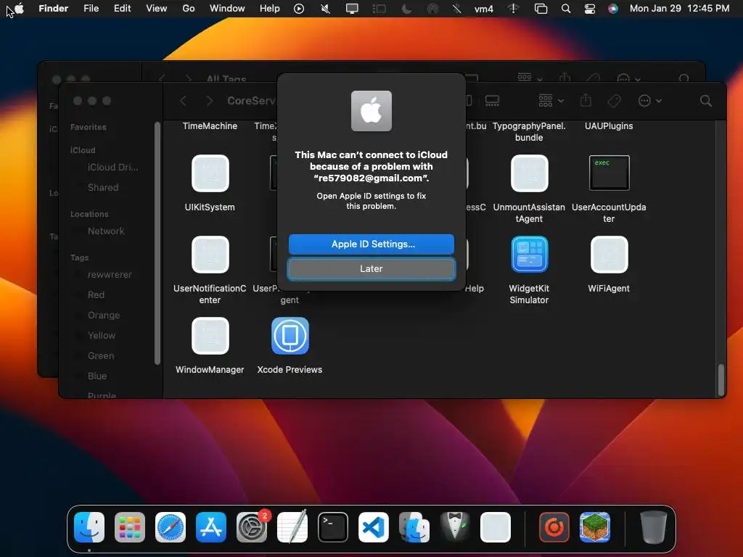Screen dimensions: 743x557
Task: Click the iCloud sidebar heading
Action: coord(83,150)
